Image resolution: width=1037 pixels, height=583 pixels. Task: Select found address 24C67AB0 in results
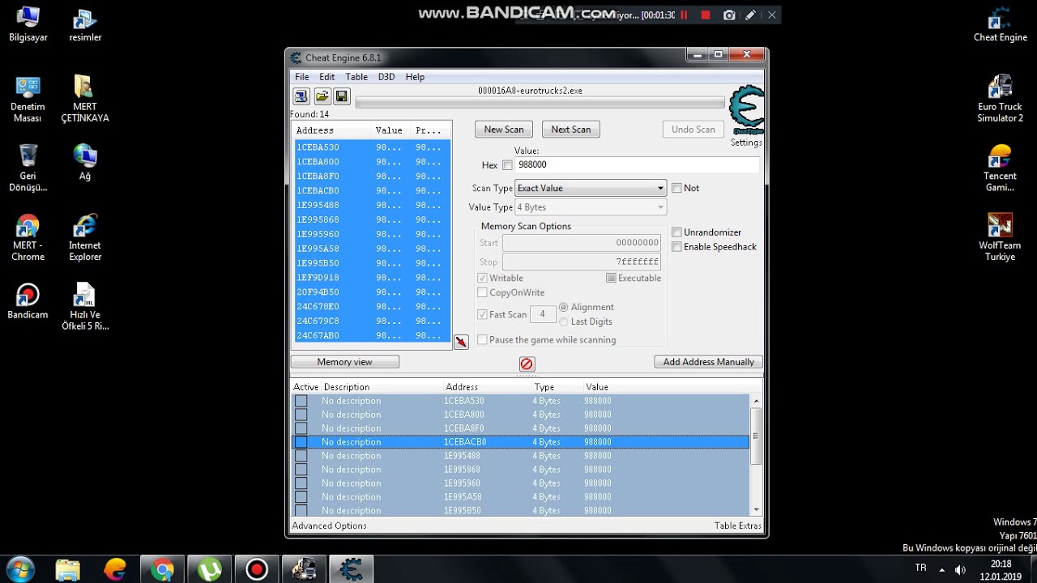[x=372, y=336]
